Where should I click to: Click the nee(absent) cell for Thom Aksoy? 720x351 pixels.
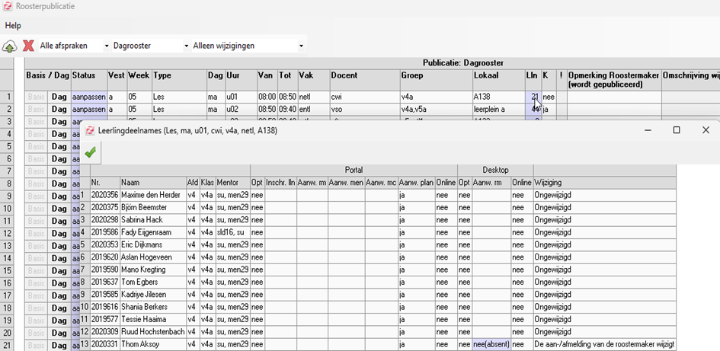pos(490,344)
